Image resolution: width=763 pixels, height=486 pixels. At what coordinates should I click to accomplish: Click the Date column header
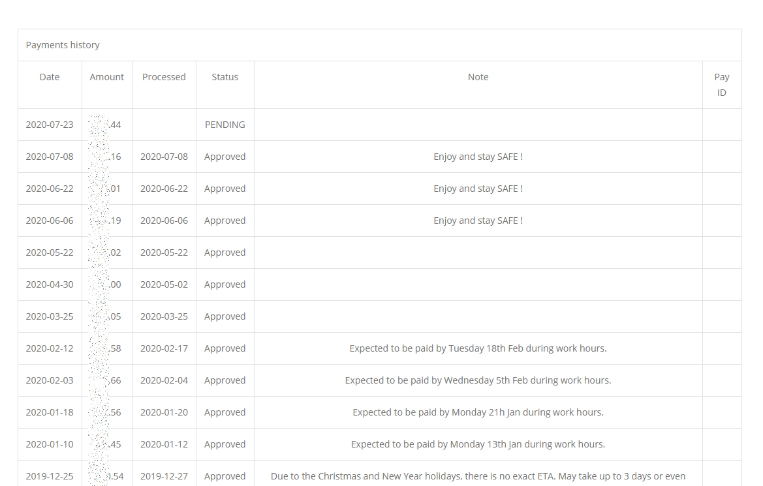pyautogui.click(x=50, y=77)
